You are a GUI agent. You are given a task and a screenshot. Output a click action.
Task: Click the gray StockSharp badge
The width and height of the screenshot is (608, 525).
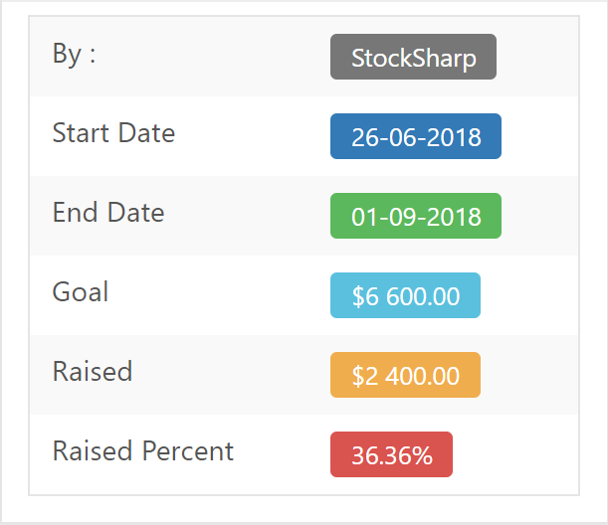(413, 58)
